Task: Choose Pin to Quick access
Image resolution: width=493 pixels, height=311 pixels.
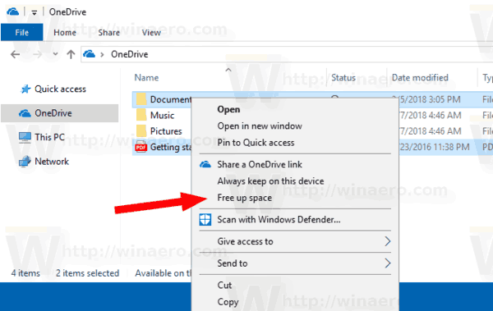Action: coord(256,143)
